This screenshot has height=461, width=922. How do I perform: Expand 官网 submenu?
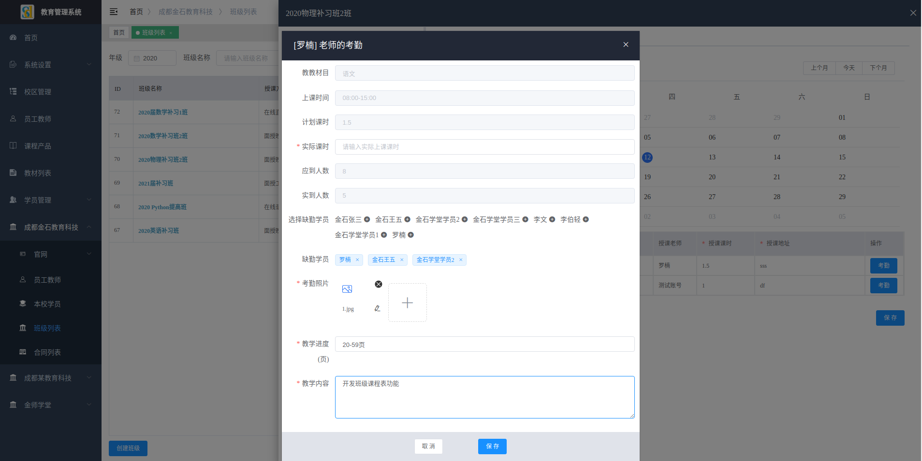pyautogui.click(x=51, y=254)
